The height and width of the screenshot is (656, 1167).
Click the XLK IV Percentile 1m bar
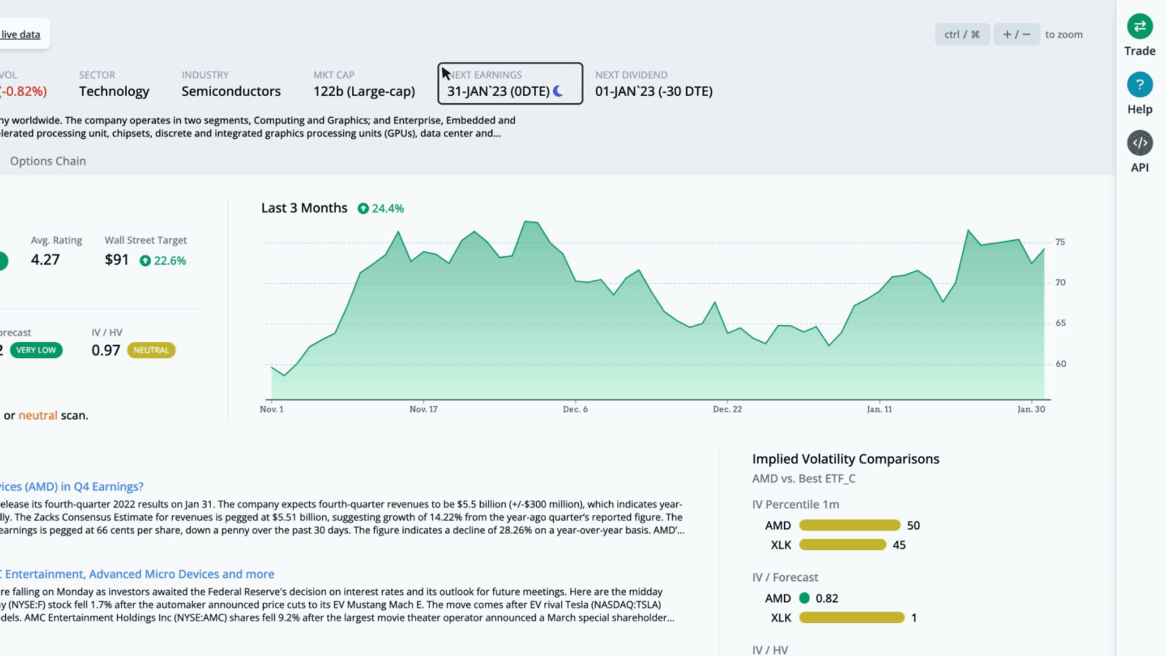[843, 545]
